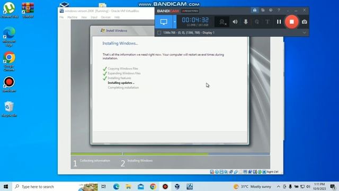
Task: Click the Type here to search box
Action: tap(55, 186)
